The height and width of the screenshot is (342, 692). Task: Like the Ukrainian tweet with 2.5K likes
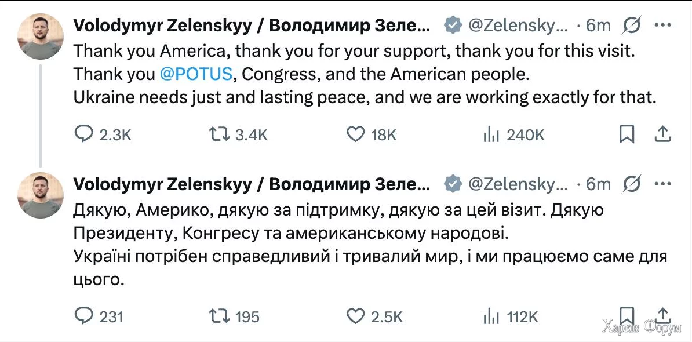(358, 316)
